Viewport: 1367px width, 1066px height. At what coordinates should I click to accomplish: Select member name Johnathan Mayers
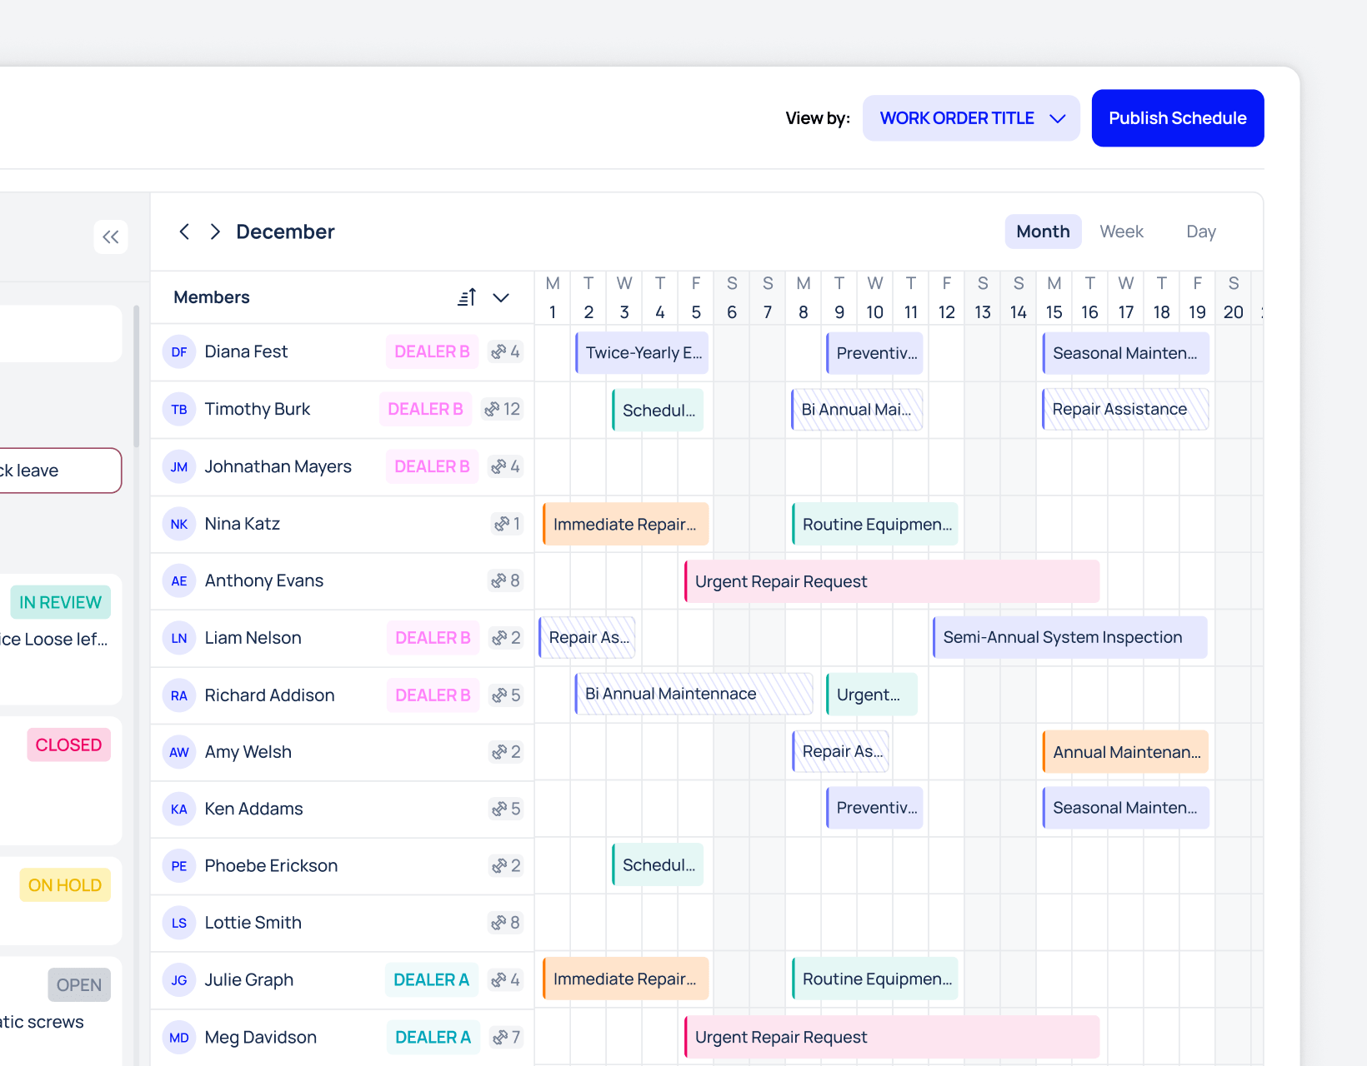[x=278, y=466]
